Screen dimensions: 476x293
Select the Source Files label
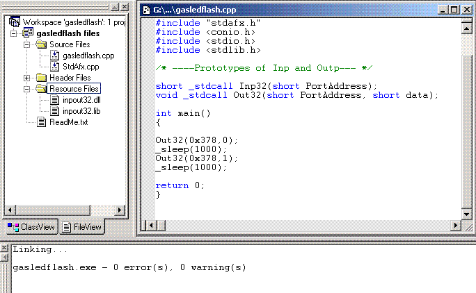(70, 44)
